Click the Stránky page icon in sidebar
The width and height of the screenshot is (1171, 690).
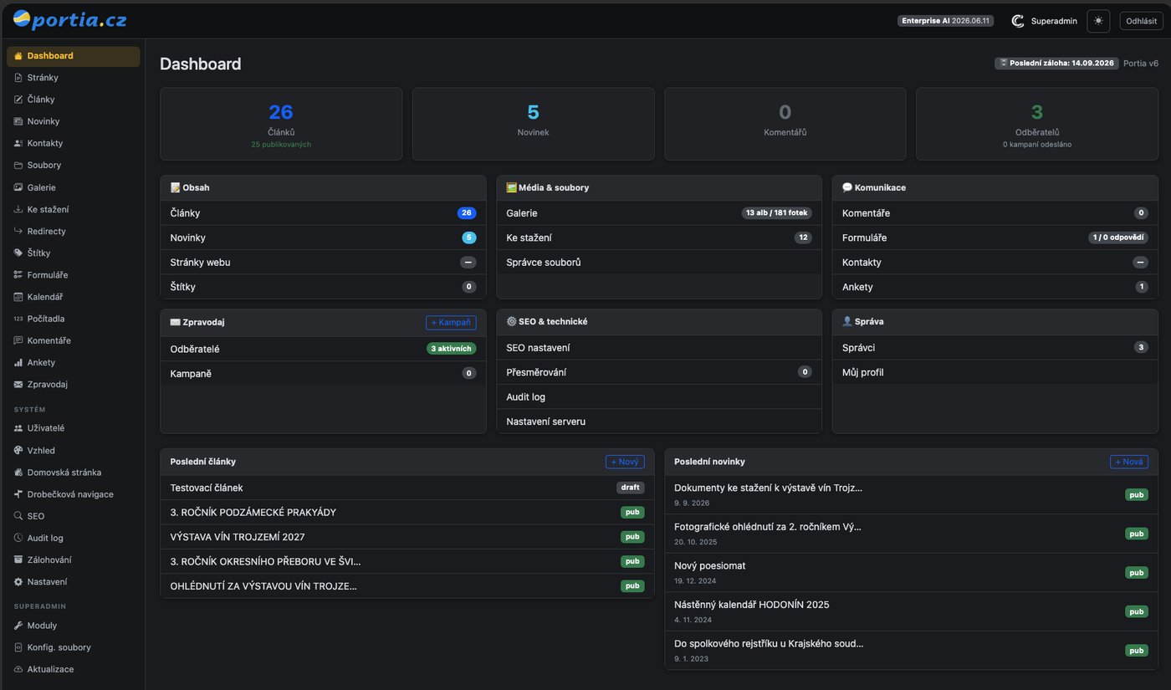coord(18,78)
